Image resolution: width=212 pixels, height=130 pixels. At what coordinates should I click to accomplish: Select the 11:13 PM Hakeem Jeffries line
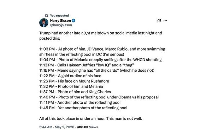point(87,65)
